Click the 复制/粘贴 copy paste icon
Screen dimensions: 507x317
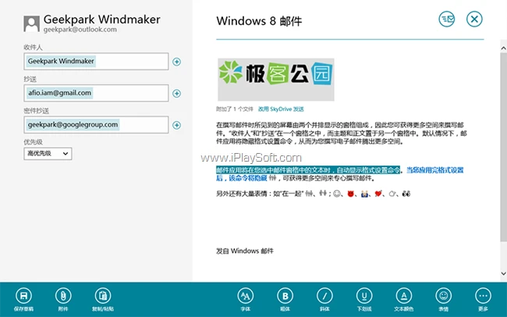(x=103, y=296)
